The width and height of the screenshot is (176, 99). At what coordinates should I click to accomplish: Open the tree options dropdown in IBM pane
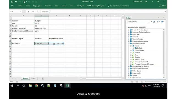tap(158, 22)
